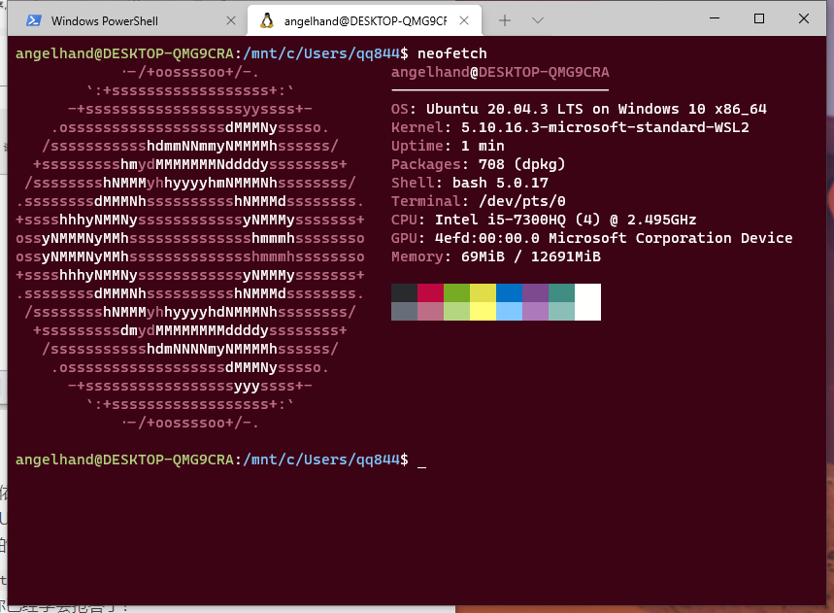
Task: Click the Shell: bash 5.0.17 line
Action: coord(470,183)
